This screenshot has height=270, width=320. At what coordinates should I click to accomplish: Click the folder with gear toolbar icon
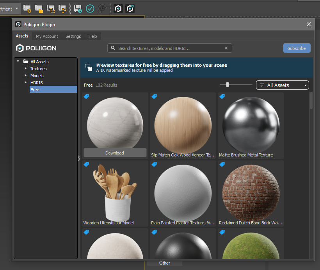coord(27,8)
